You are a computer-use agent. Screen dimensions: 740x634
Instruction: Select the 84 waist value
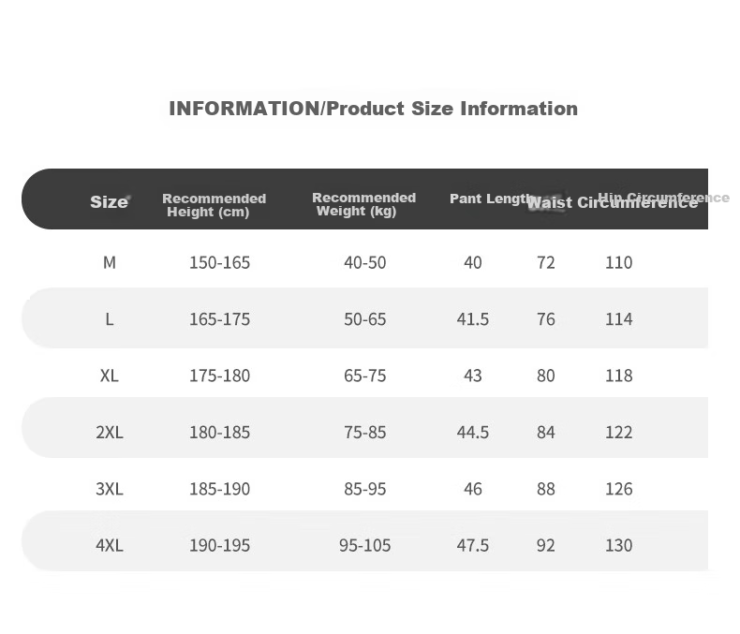[546, 433]
